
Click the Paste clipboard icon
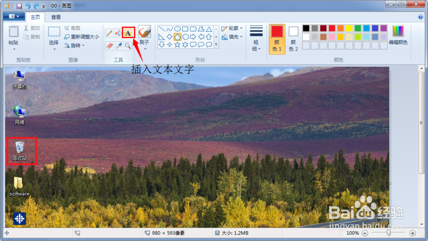tap(14, 31)
